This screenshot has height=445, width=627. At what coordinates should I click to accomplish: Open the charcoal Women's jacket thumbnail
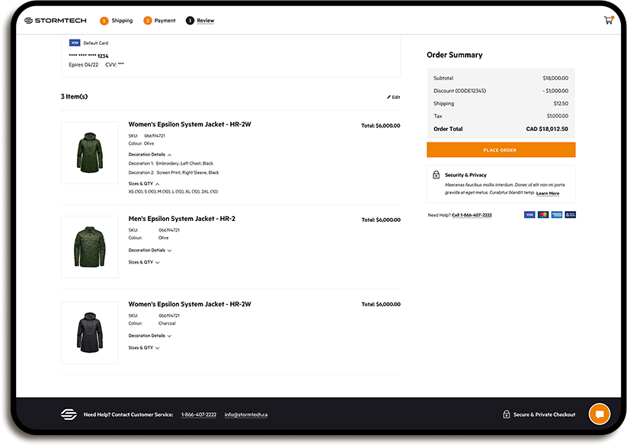pos(90,333)
